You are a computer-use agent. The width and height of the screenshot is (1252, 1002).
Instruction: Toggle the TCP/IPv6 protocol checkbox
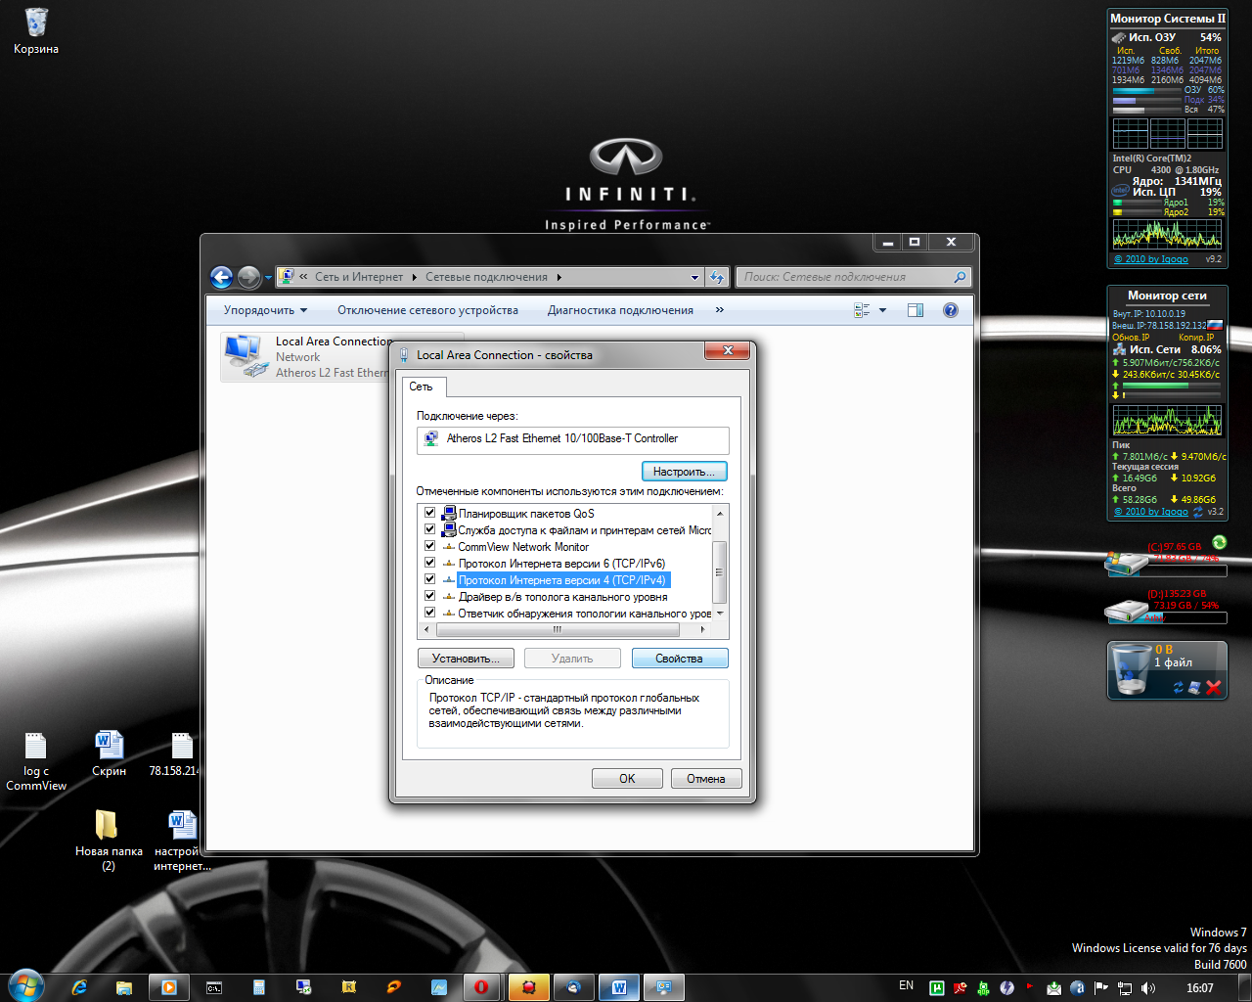pyautogui.click(x=429, y=563)
